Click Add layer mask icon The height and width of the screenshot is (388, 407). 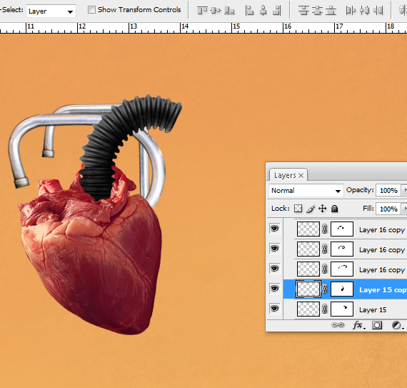[377, 325]
